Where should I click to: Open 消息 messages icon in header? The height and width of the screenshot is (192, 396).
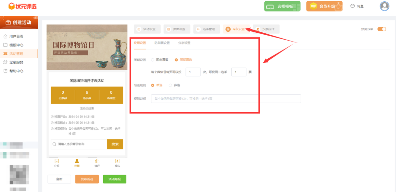[x=353, y=6]
